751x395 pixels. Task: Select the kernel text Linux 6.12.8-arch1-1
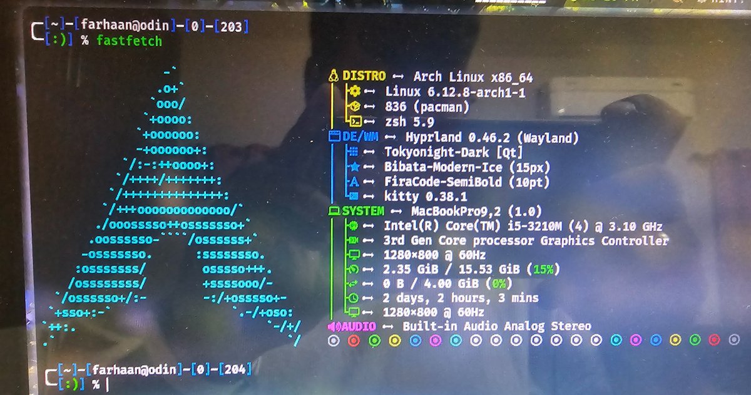coord(455,93)
